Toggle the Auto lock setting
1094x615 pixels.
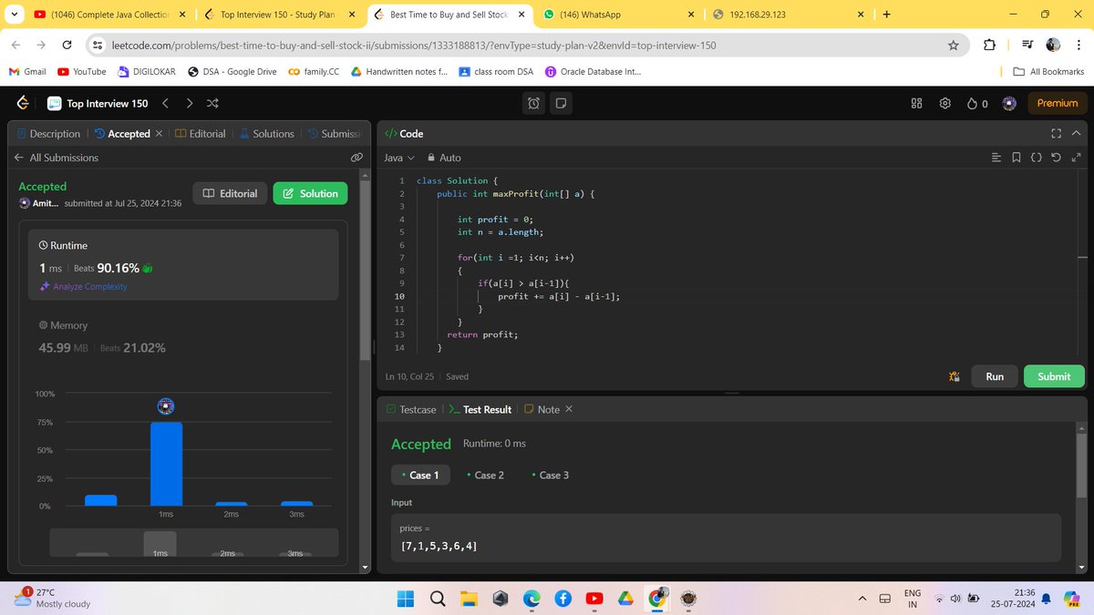point(444,158)
